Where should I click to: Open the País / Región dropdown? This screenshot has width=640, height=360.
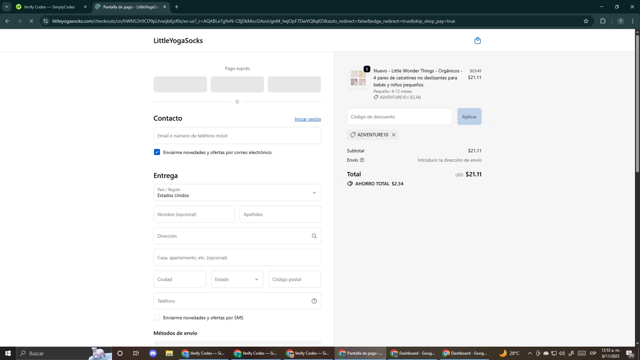237,193
